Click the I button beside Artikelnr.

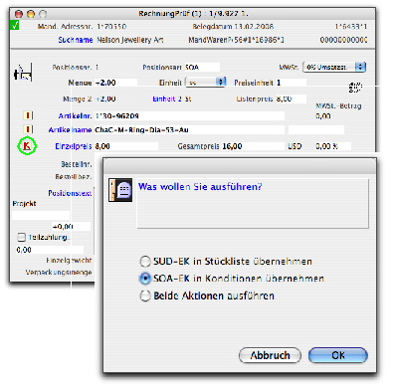click(x=28, y=115)
